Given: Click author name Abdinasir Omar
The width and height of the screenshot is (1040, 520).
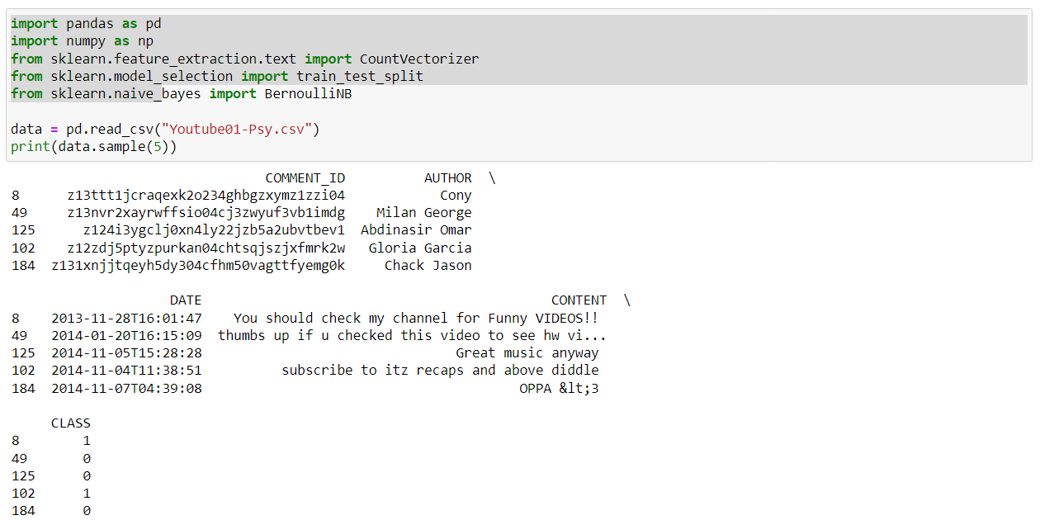Looking at the screenshot, I should [x=416, y=230].
